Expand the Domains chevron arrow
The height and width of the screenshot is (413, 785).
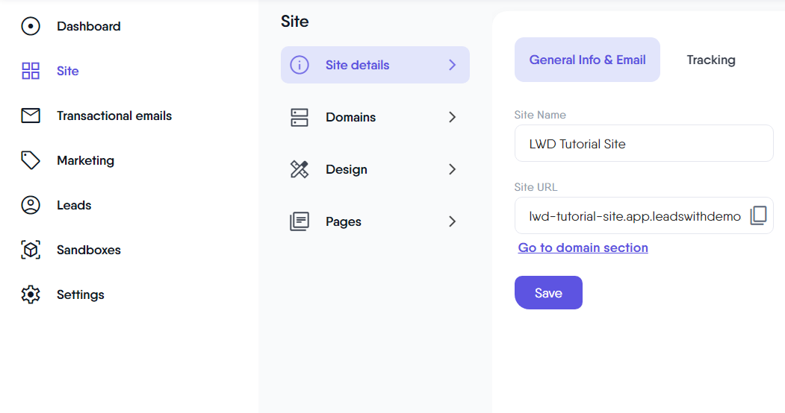452,117
